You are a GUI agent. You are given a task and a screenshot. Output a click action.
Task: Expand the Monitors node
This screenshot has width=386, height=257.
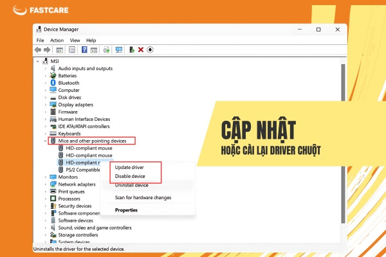45,177
